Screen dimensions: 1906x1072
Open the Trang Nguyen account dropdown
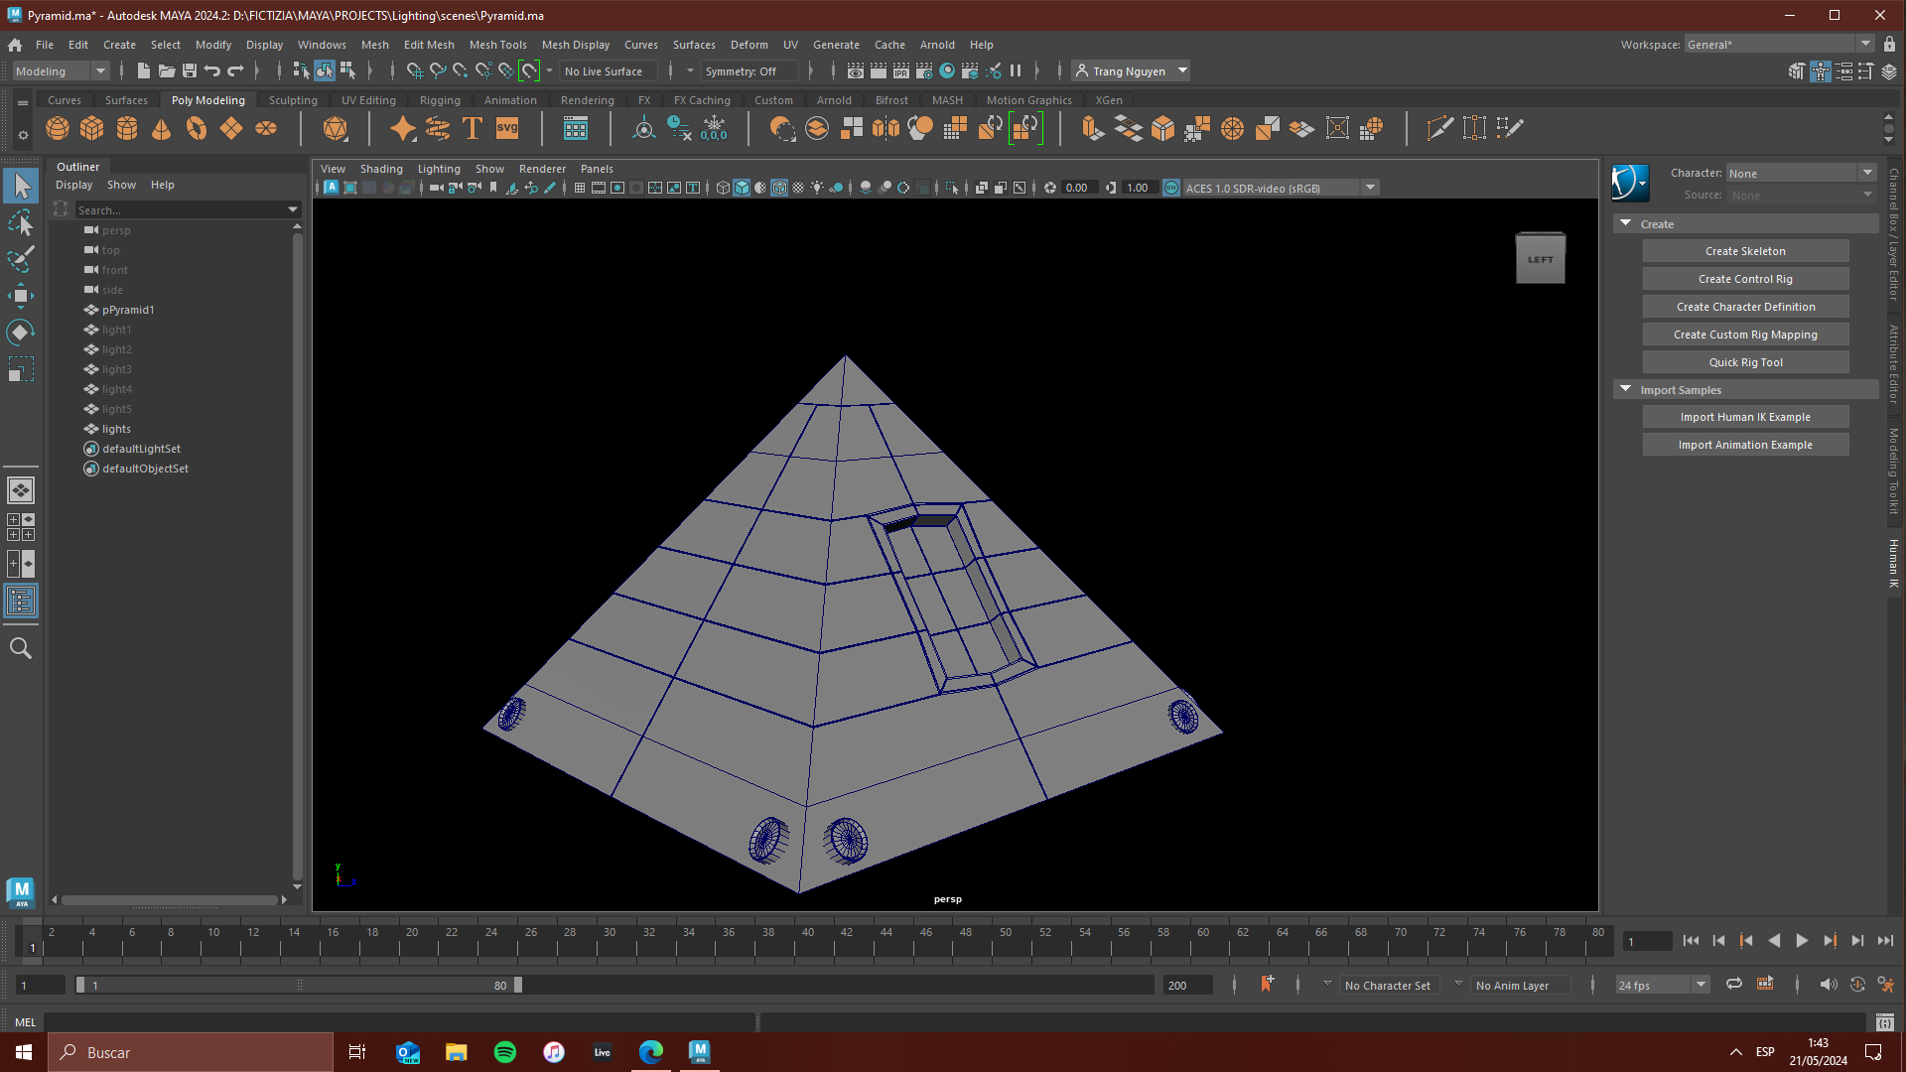pos(1132,70)
